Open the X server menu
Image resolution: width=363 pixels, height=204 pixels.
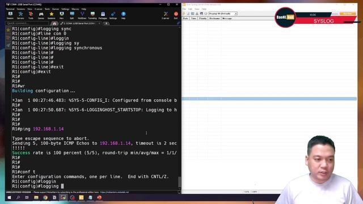pos(39,9)
